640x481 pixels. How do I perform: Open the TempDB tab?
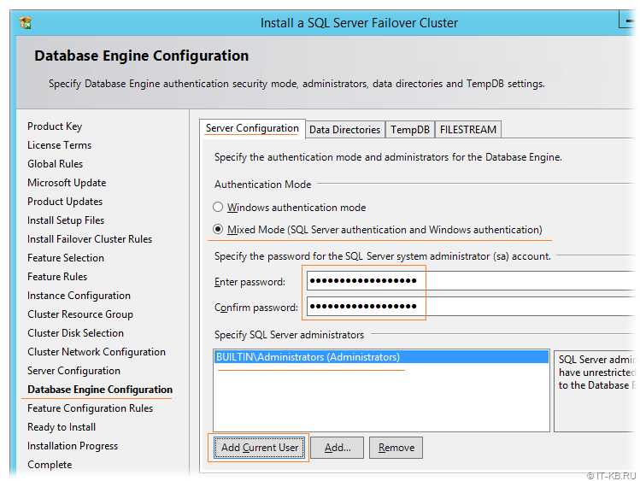409,130
